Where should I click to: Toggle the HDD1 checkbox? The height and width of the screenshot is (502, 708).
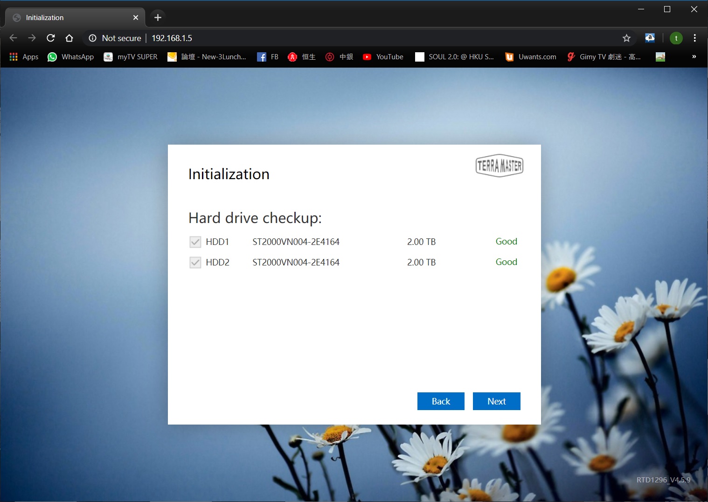coord(195,242)
